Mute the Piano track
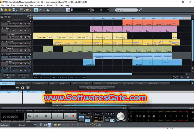The height and width of the screenshot is (129, 194). point(14,57)
